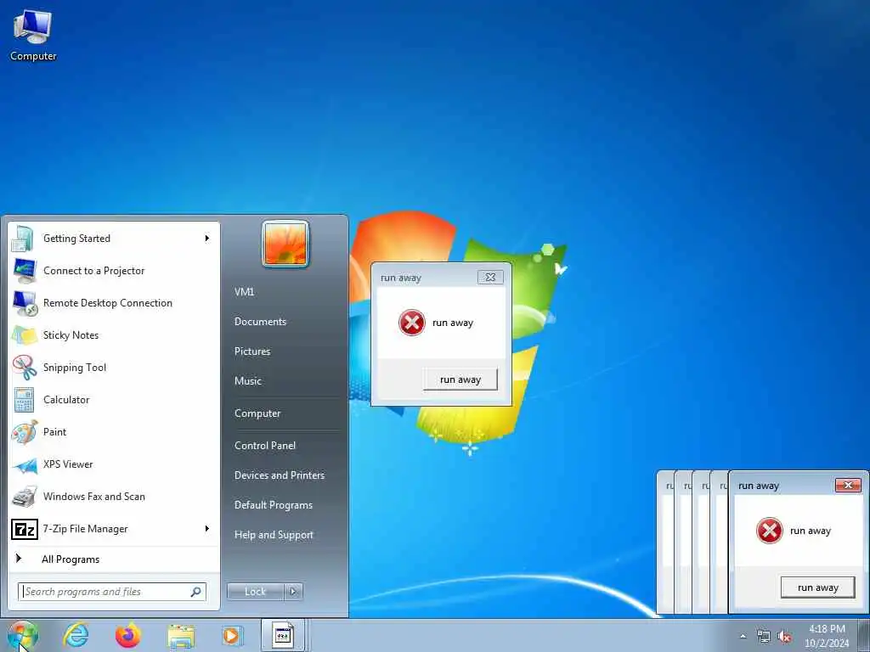Click error icon in center run away dialog

click(x=412, y=323)
